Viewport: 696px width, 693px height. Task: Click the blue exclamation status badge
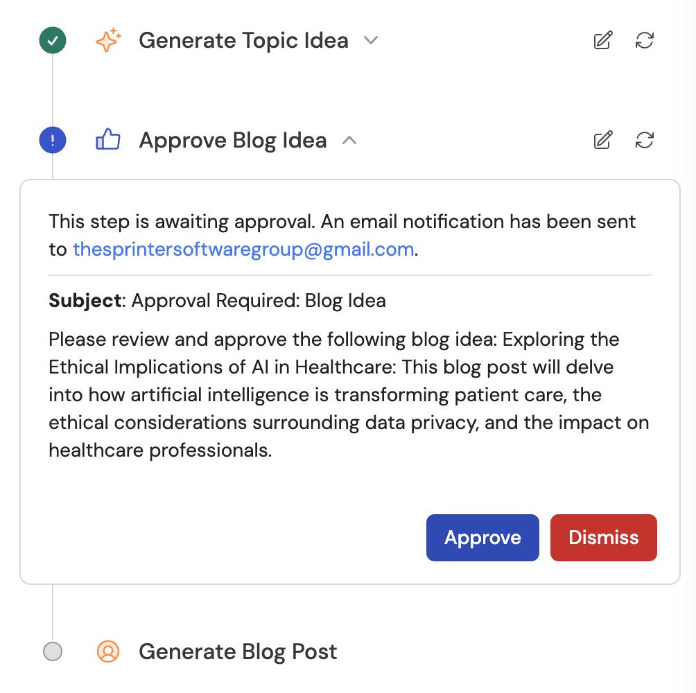(53, 140)
